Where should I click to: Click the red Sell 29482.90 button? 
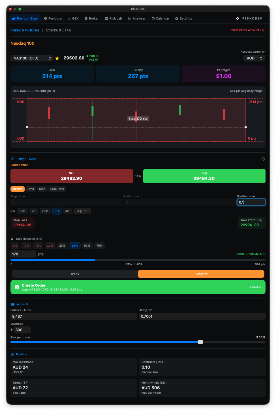coord(72,176)
